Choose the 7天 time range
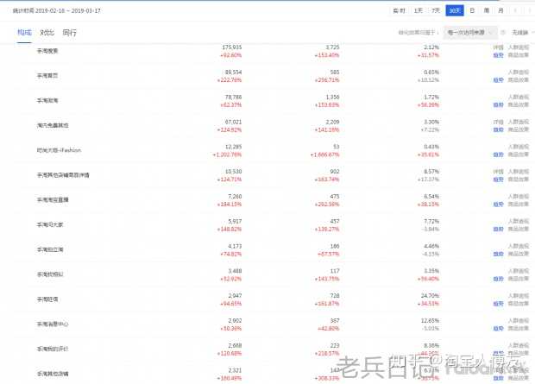The image size is (535, 384). [436, 10]
